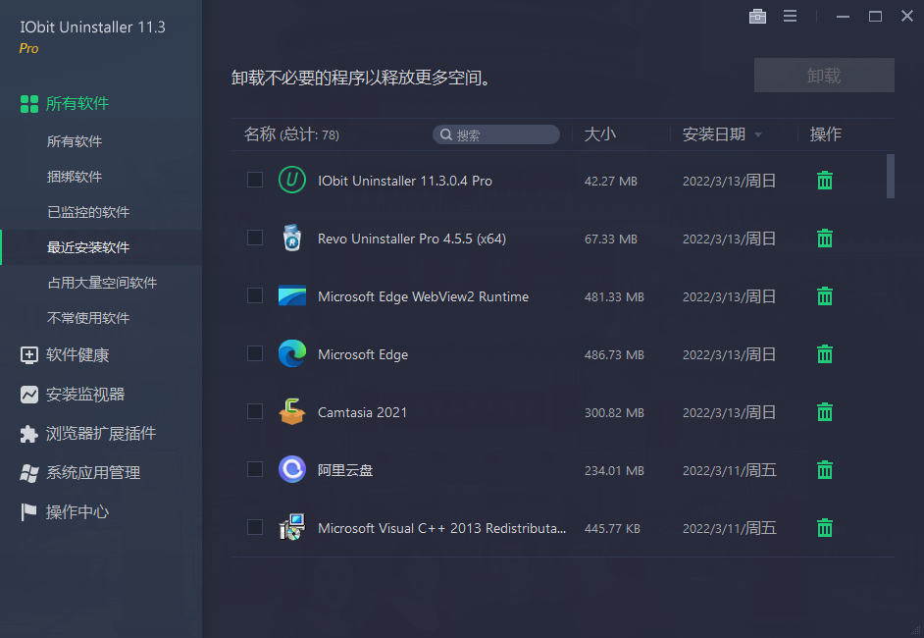Screen dimensions: 924x638
Task: Select the Microsoft Edge WebView2 Runtime checkbox
Action: (255, 295)
